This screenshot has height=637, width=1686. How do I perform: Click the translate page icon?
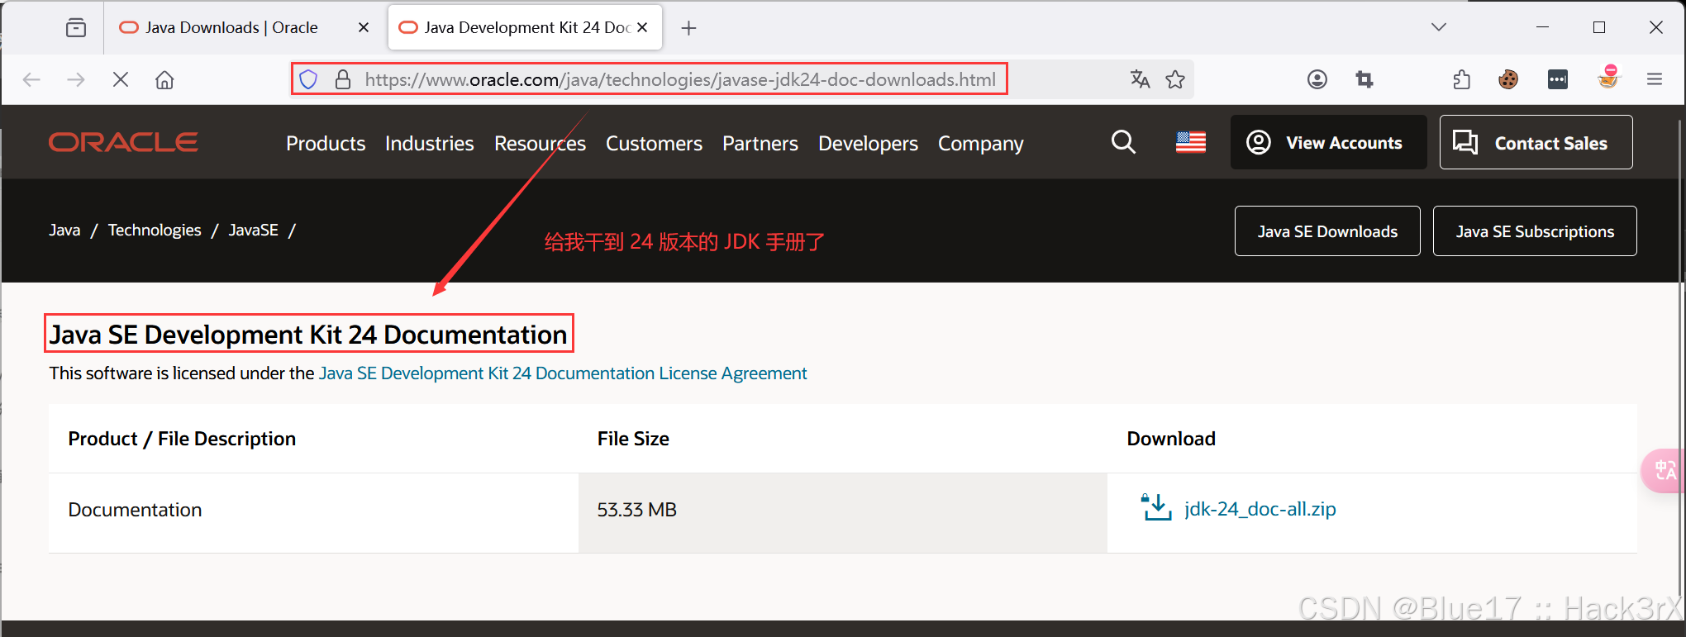(x=1141, y=79)
